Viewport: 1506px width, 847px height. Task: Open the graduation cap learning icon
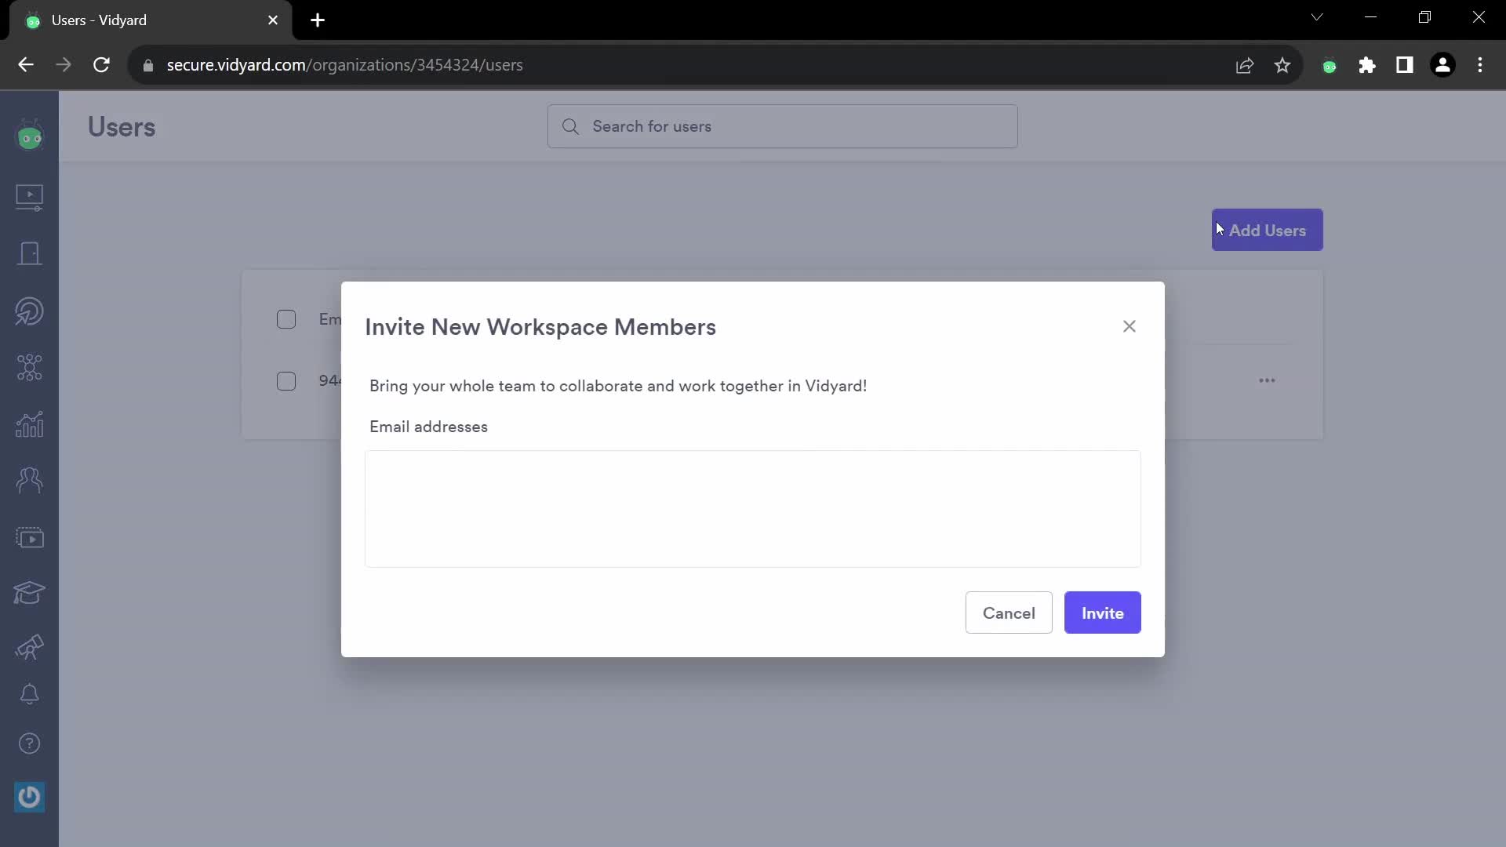30,592
